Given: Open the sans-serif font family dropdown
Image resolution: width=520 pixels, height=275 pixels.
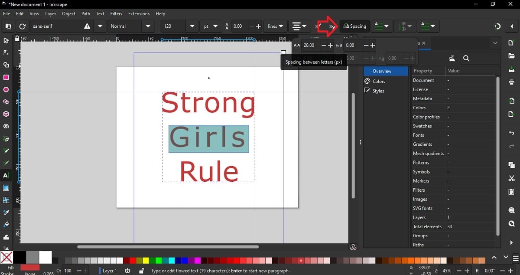Looking at the screenshot, I should click(x=100, y=26).
